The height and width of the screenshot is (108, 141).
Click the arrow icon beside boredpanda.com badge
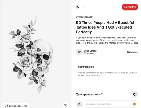coord(7,106)
